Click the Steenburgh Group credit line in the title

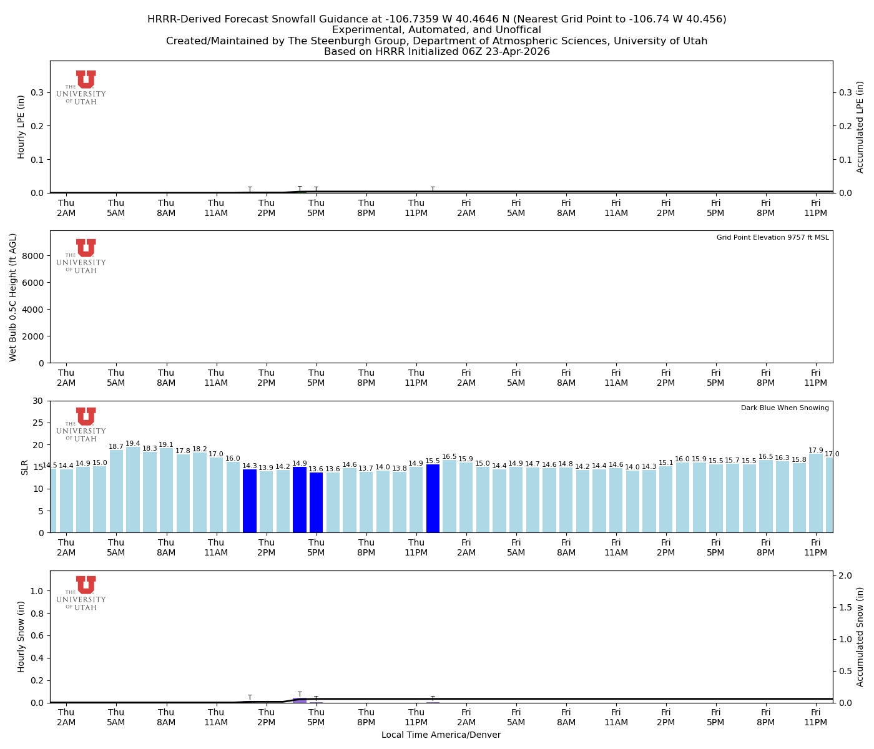pyautogui.click(x=437, y=41)
